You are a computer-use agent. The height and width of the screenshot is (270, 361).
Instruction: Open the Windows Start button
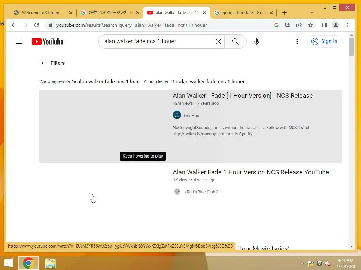point(8,263)
